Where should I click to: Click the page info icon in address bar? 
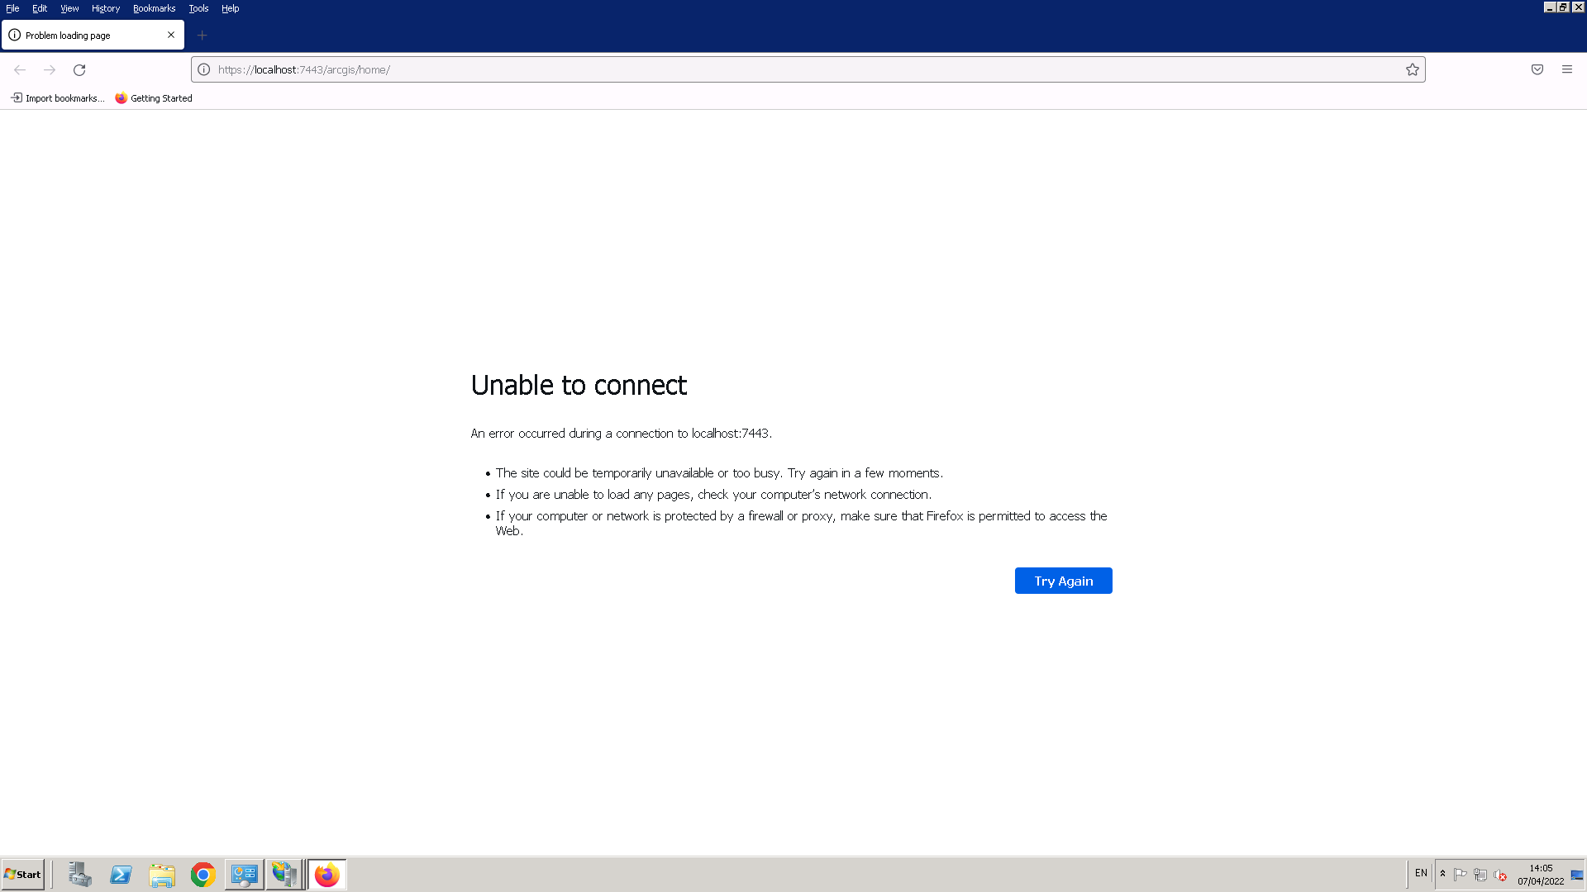205,69
